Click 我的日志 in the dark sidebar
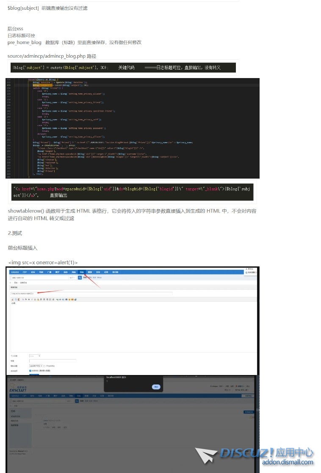 click(14, 421)
